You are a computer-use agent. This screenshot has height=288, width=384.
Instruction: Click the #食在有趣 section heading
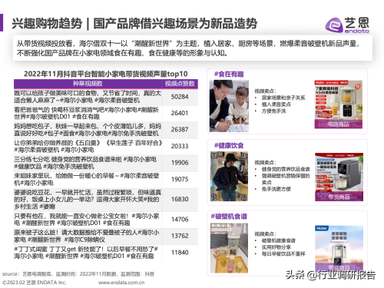click(x=229, y=74)
